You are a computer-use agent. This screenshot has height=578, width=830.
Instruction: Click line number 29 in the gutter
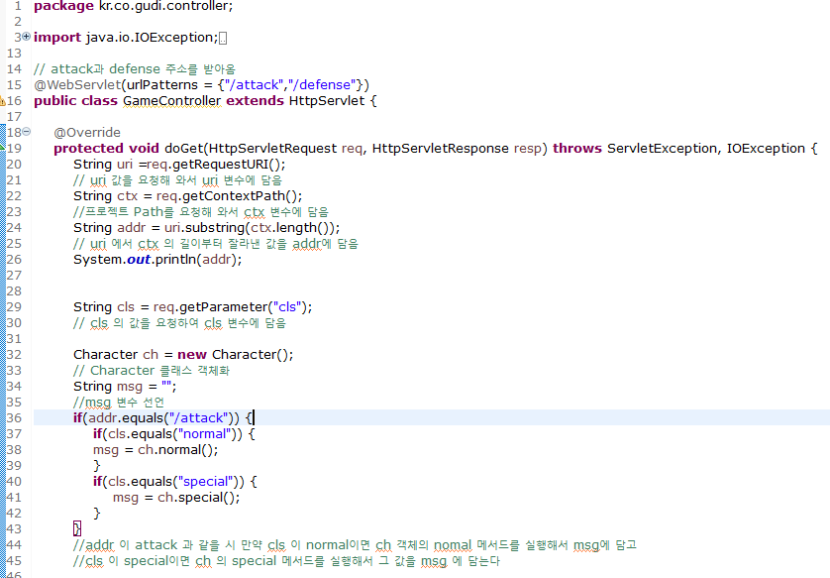pos(14,307)
